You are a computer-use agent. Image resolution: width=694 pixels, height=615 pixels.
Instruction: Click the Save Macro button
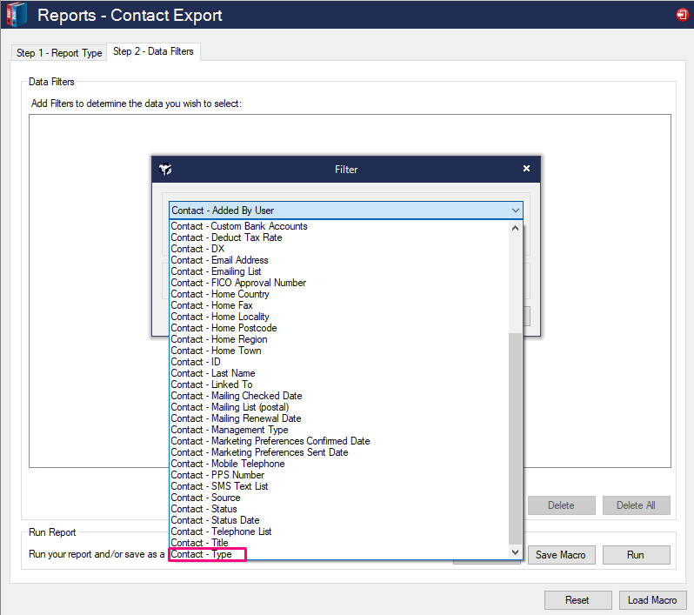click(x=560, y=555)
